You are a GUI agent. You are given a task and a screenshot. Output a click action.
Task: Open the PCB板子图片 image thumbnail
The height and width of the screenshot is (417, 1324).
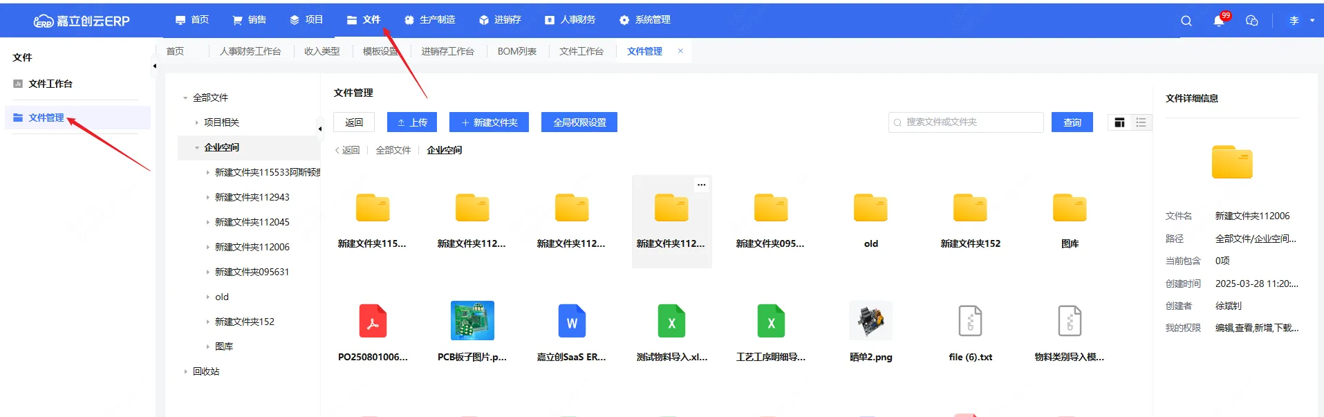pyautogui.click(x=472, y=320)
